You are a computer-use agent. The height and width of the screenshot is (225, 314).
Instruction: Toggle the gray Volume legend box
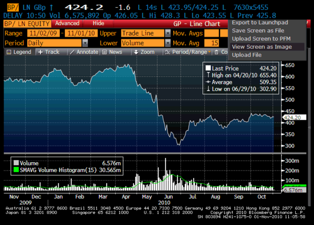(x=16, y=163)
